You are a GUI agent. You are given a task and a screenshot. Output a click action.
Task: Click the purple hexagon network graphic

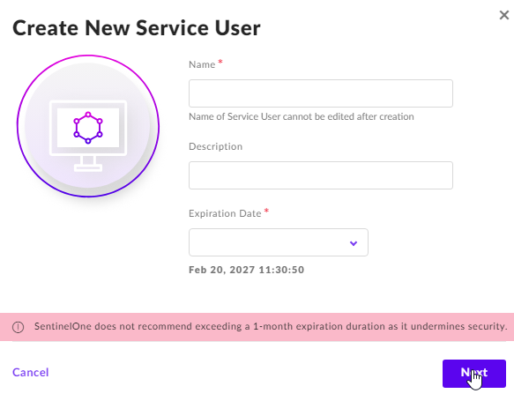pyautogui.click(x=88, y=128)
